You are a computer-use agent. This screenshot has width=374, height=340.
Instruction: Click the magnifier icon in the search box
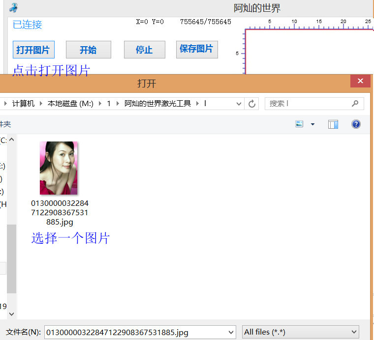(x=355, y=104)
